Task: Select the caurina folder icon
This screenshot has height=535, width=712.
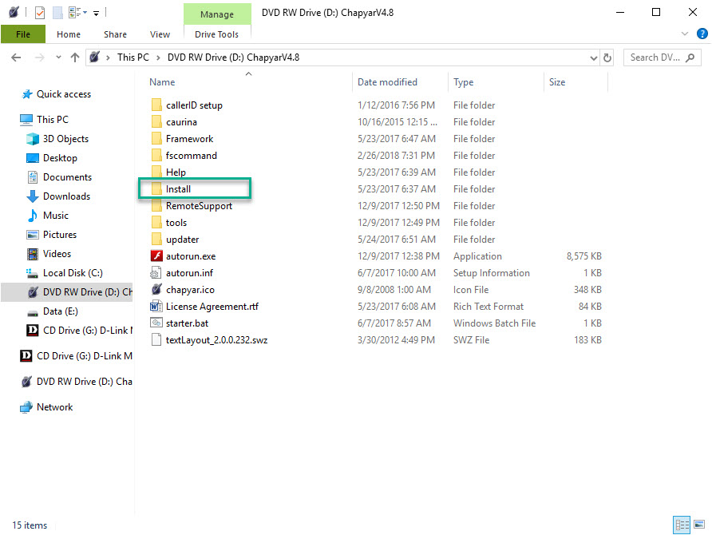Action: pos(156,121)
